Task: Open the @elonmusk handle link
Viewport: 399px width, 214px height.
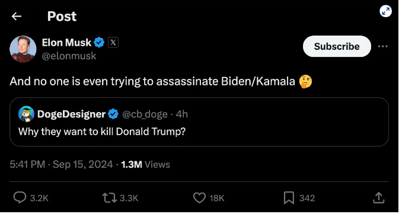Action: click(x=69, y=56)
